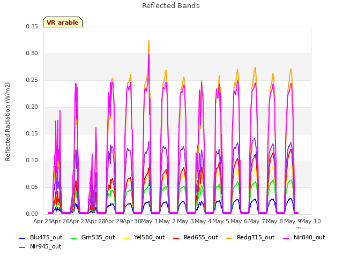Toggle the Red655_out legend entry

(x=195, y=237)
